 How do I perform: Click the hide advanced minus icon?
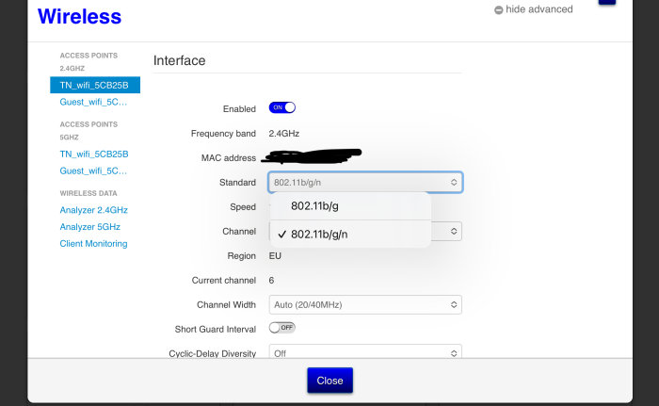click(498, 9)
